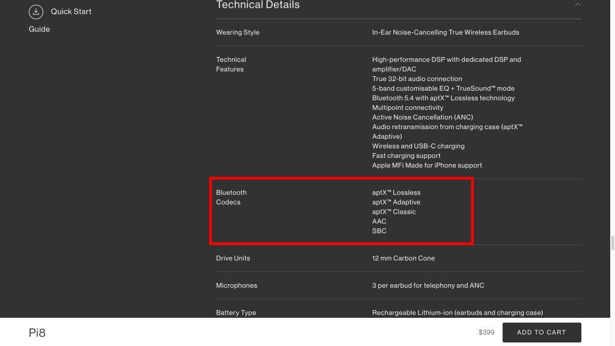Click the Technical Details heading

click(258, 5)
